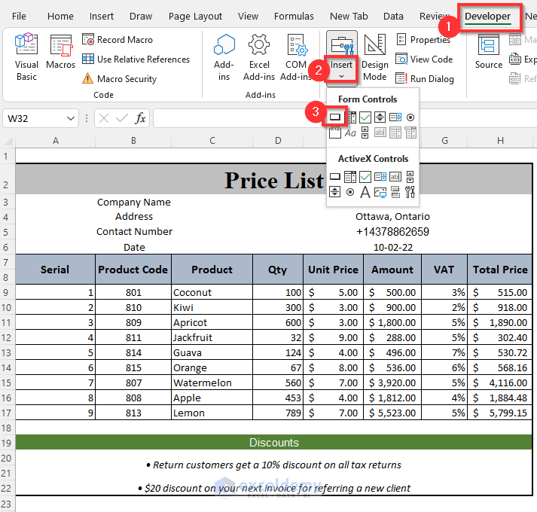
Task: Click the Price List title
Action: click(274, 180)
